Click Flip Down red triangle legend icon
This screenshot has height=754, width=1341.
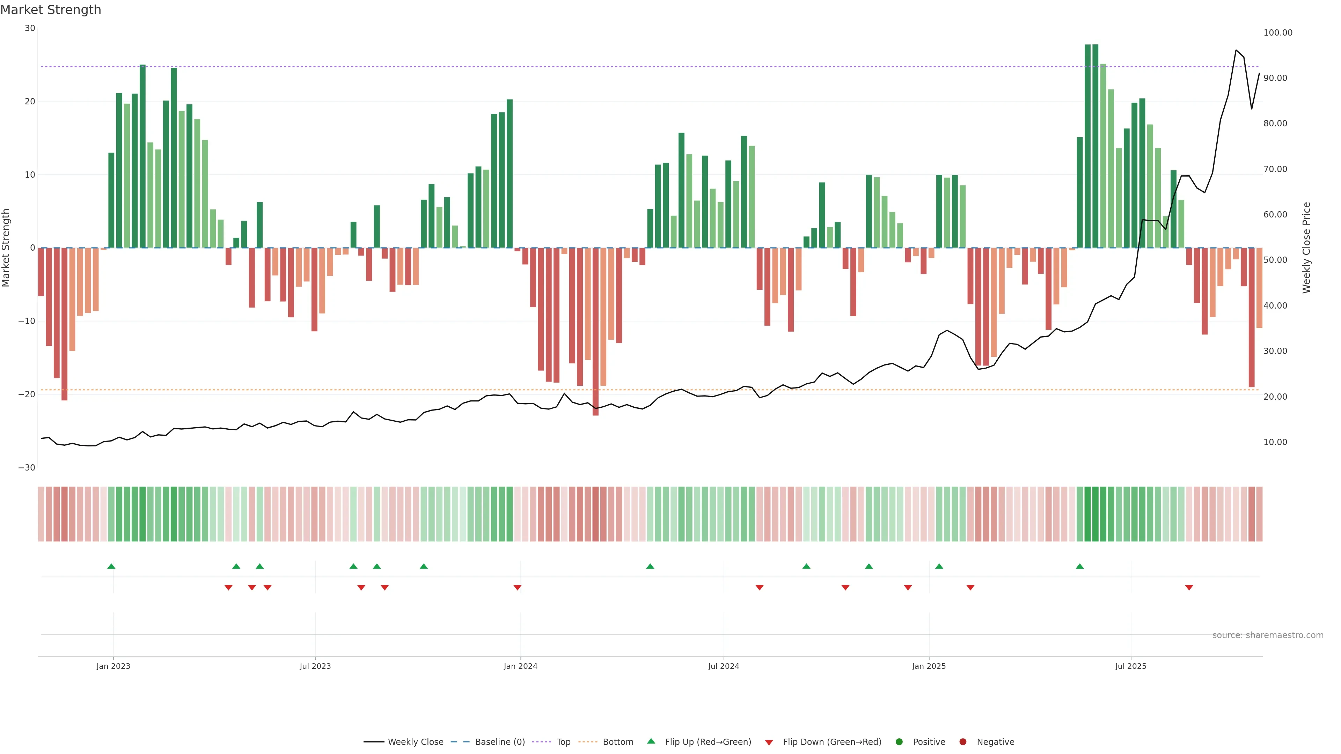(x=769, y=742)
